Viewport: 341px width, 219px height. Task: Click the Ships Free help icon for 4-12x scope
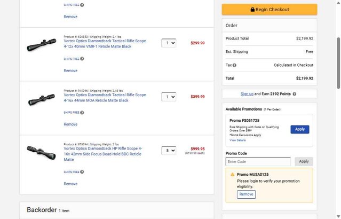click(82, 59)
